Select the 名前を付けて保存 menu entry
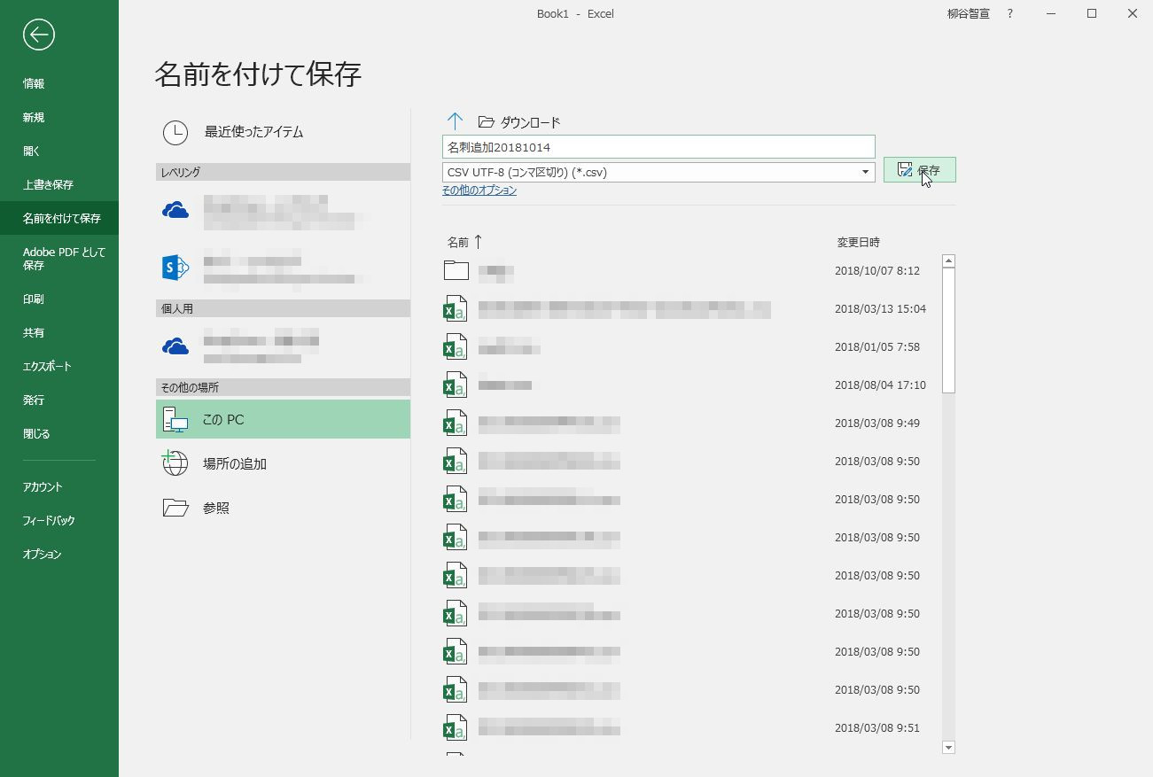 click(59, 218)
